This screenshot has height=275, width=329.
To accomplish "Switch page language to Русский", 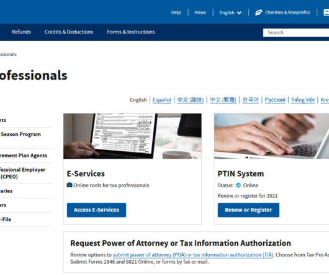I will click(275, 100).
